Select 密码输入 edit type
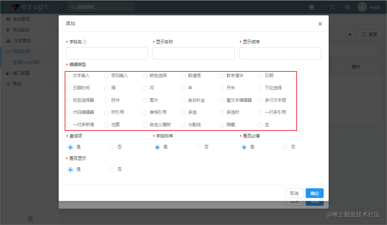 [106, 76]
